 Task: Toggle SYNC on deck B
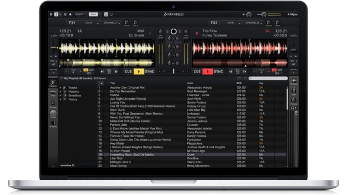[218, 72]
